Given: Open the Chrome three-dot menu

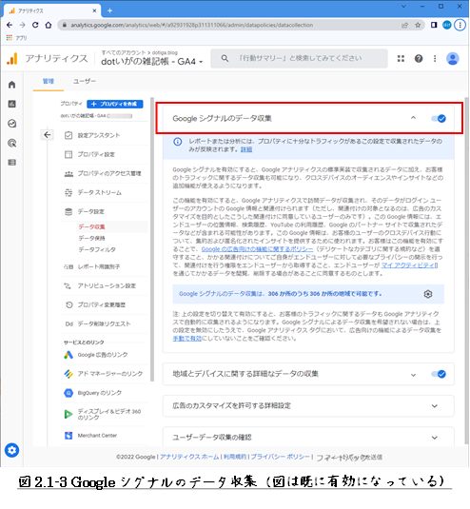Looking at the screenshot, I should click(460, 25).
